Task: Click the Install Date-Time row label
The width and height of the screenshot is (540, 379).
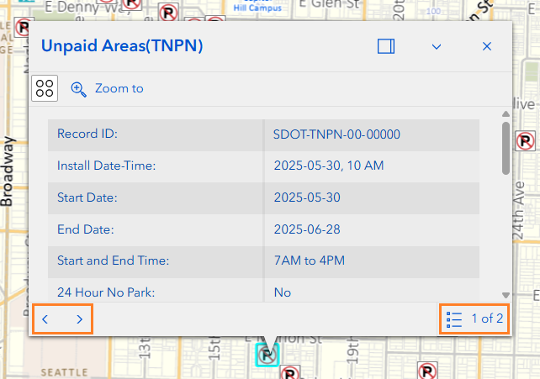Action: click(107, 166)
